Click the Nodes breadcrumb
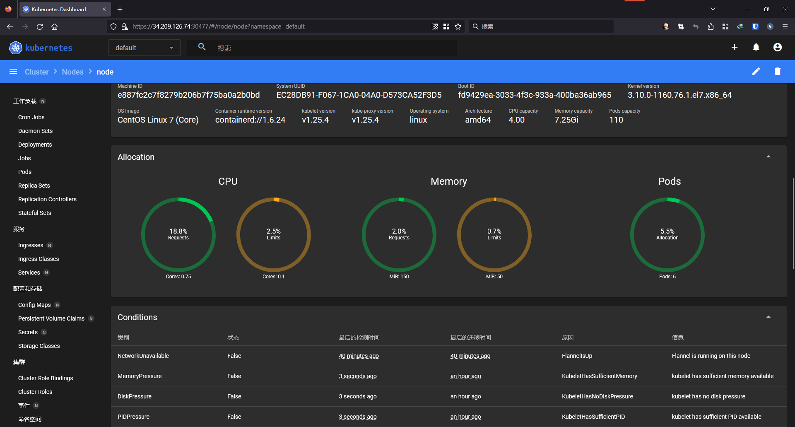The image size is (795, 427). point(73,72)
